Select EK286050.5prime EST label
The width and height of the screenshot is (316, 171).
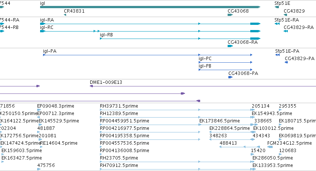tap(273, 158)
